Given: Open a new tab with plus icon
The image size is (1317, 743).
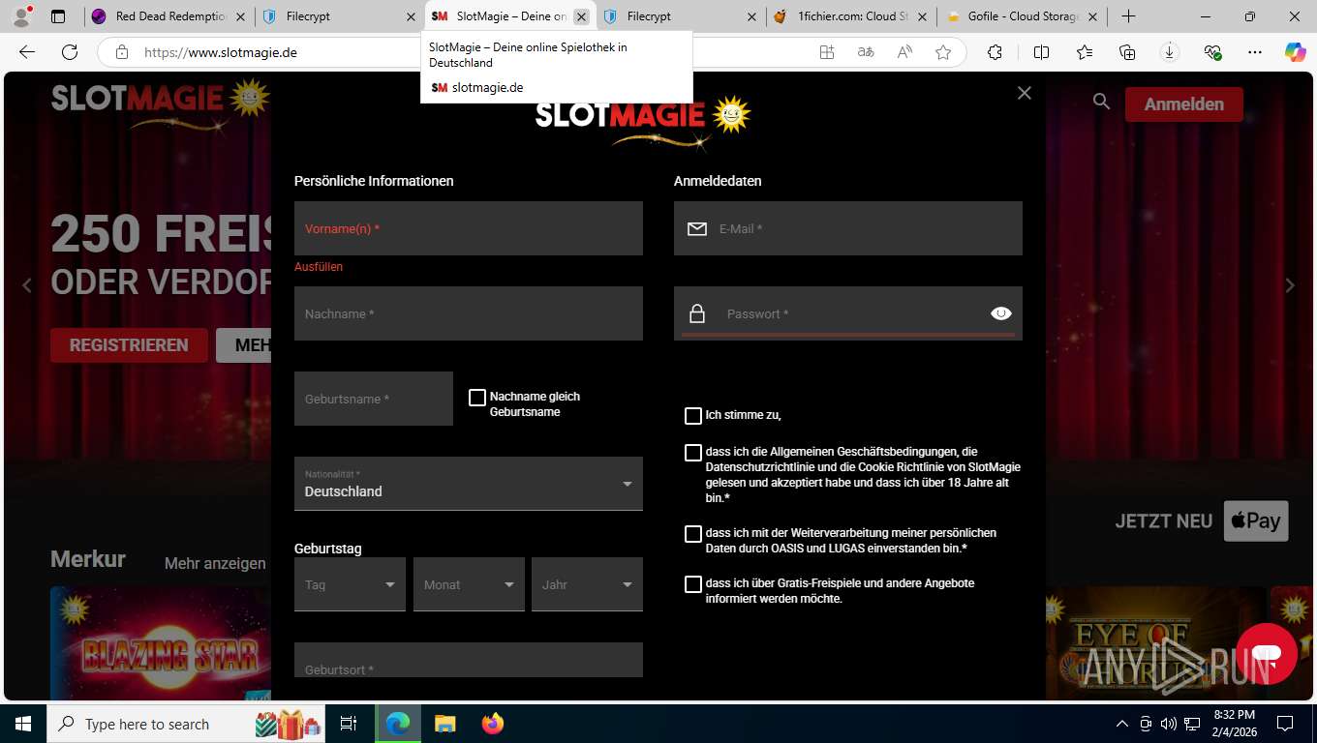Looking at the screenshot, I should [x=1128, y=16].
